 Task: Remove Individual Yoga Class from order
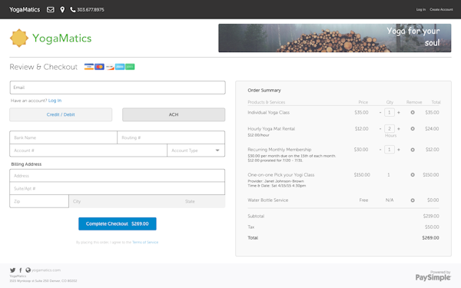(413, 113)
